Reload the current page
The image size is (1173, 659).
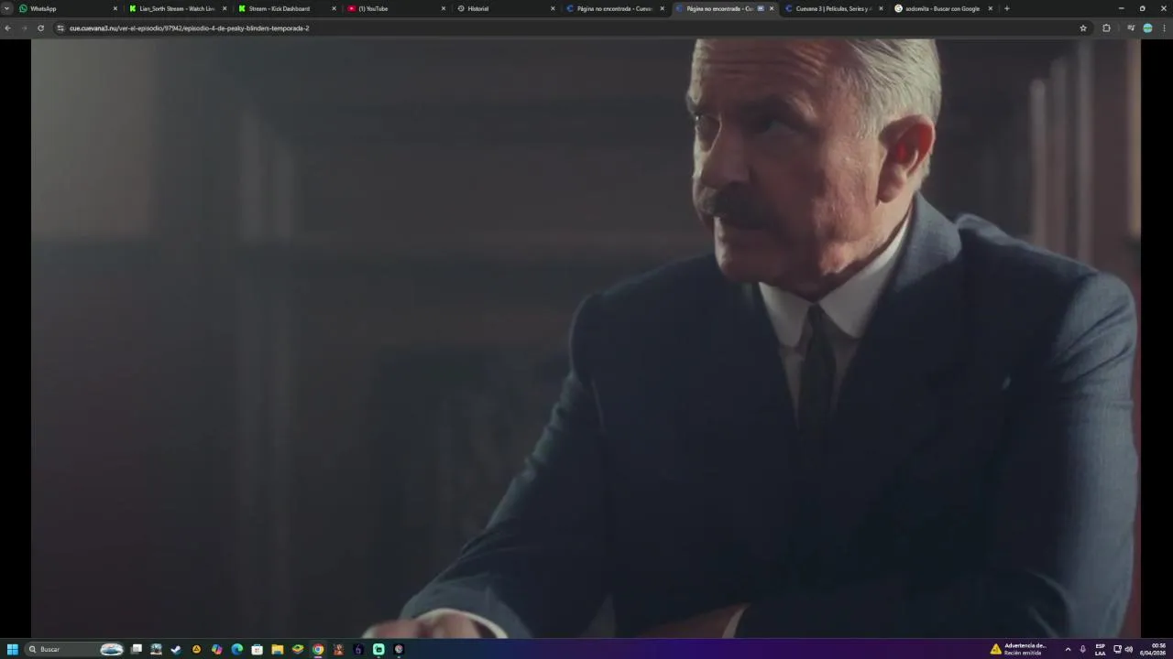coord(40,28)
